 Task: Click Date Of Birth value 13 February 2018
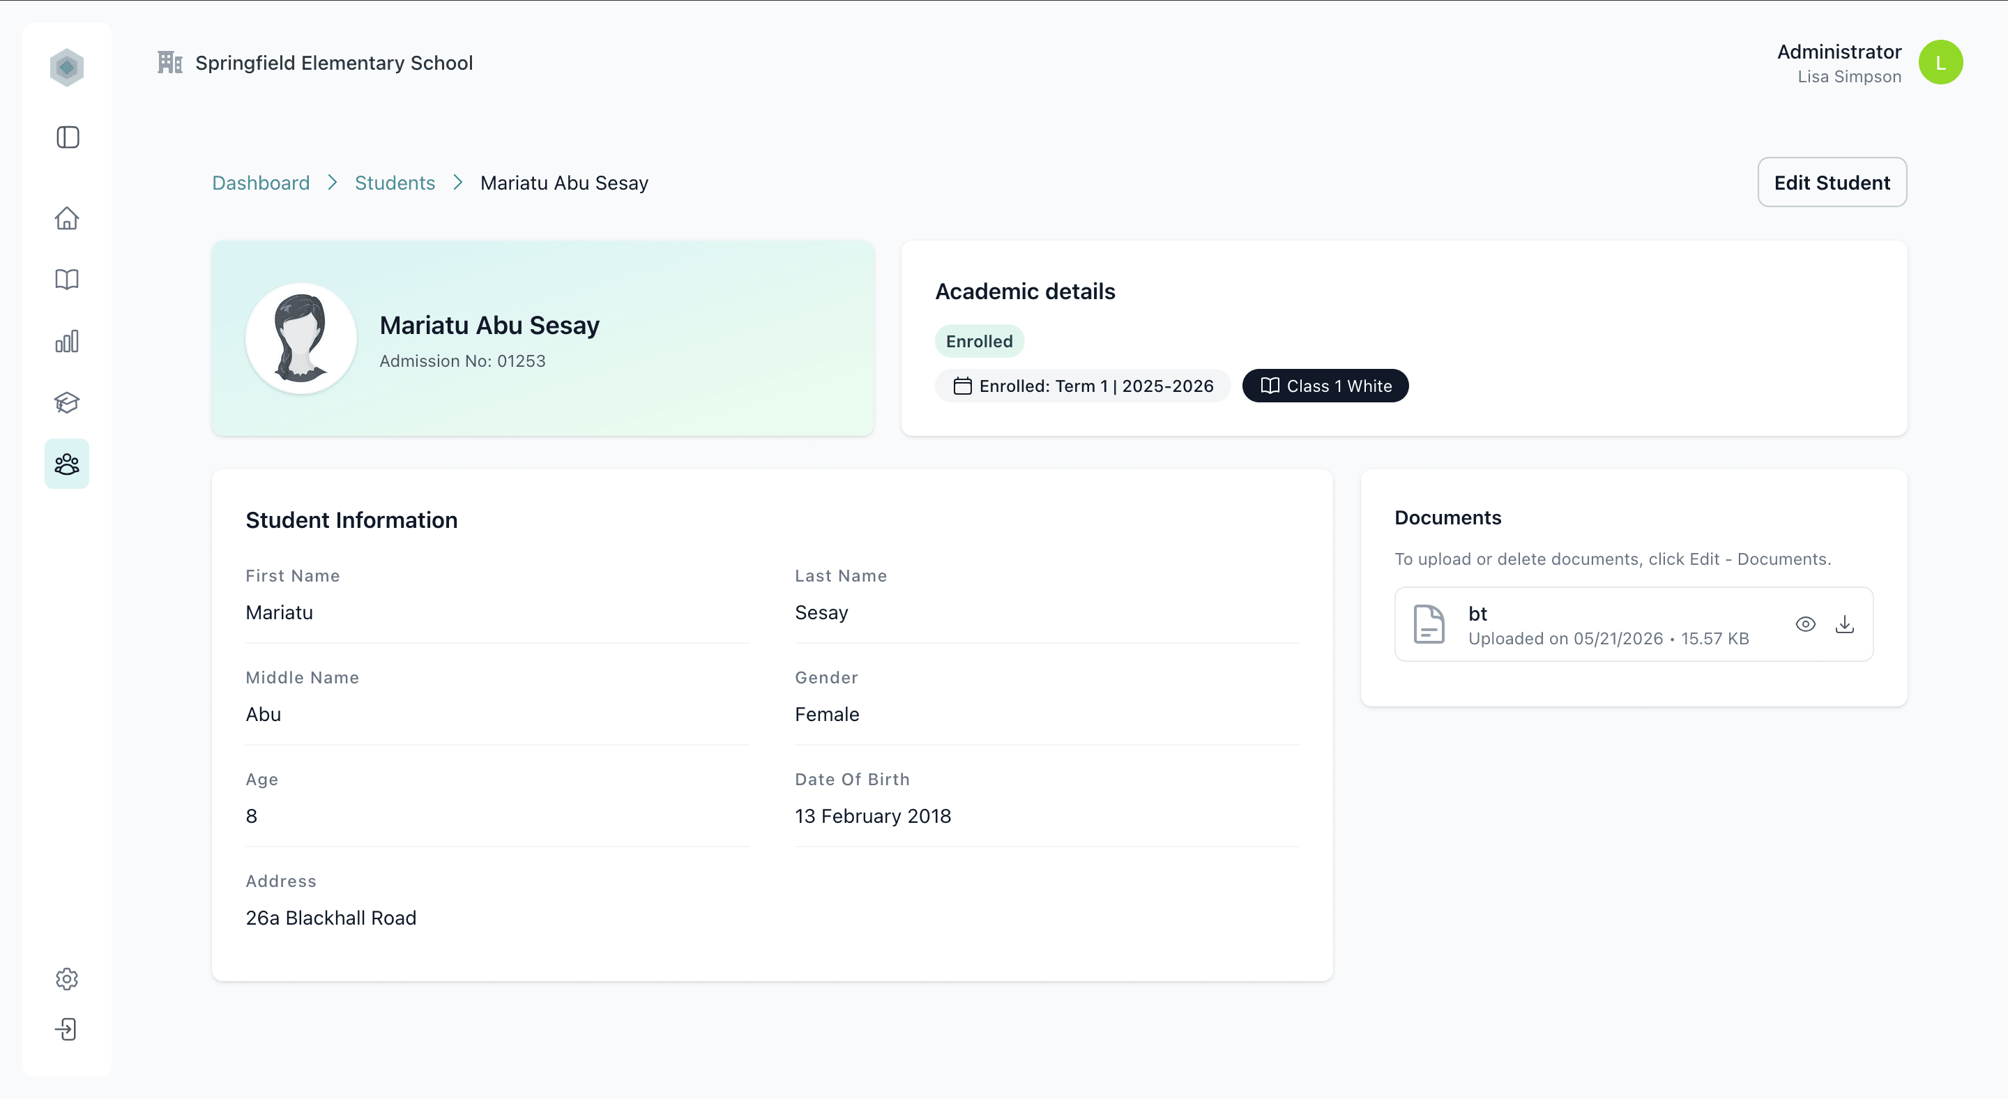click(873, 816)
